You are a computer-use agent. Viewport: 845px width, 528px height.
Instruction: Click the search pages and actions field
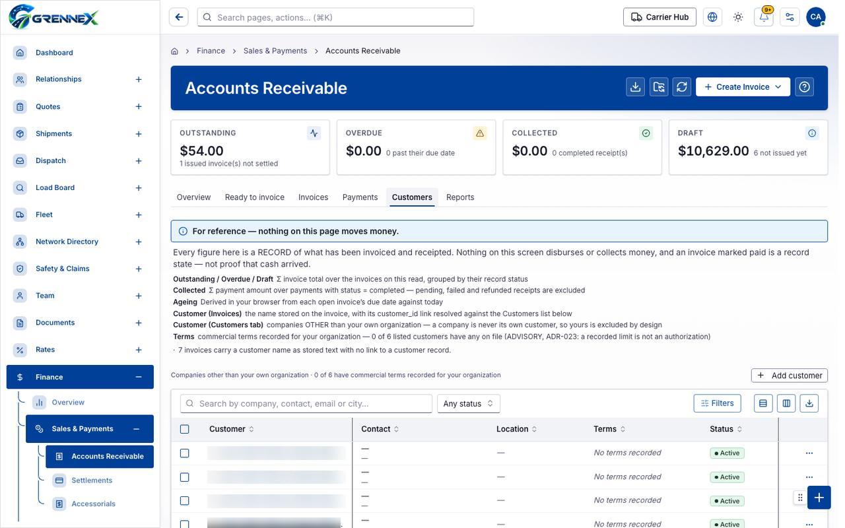(x=335, y=17)
